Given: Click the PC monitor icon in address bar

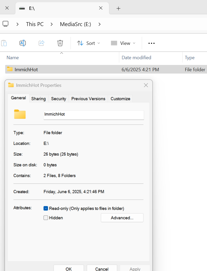Looking at the screenshot, I should coord(5,24).
